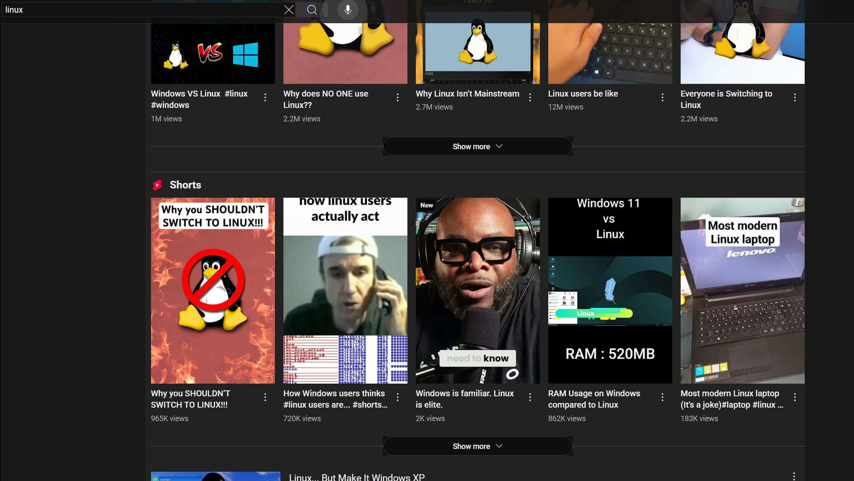The height and width of the screenshot is (481, 854).
Task: Open title RAM Usage on Windows compared to Linux
Action: tap(594, 399)
